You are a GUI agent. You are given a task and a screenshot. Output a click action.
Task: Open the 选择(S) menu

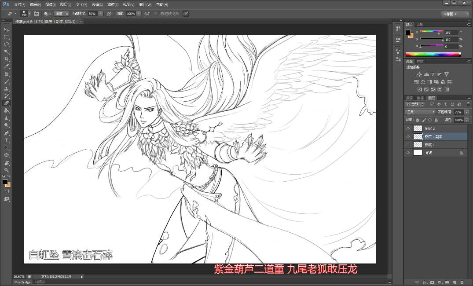pyautogui.click(x=97, y=4)
